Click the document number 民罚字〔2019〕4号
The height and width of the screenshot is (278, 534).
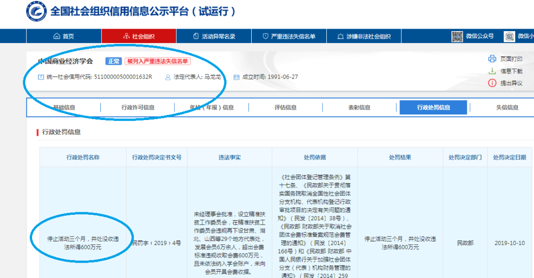pyautogui.click(x=157, y=243)
